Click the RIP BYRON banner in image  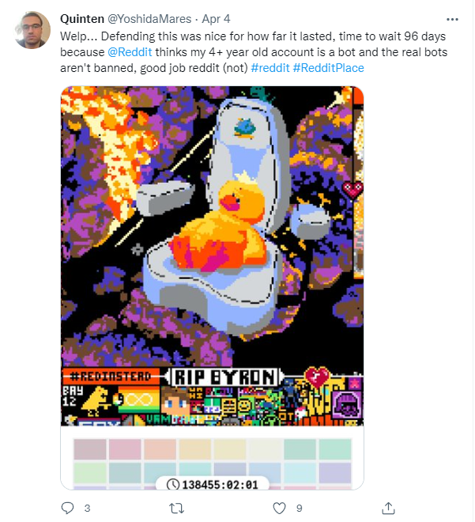click(x=225, y=376)
